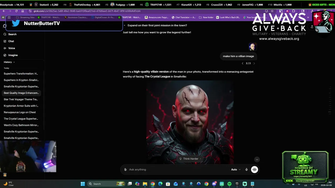The width and height of the screenshot is (335, 188).
Task: Open Amazon.com bookmark
Action: click(x=157, y=17)
